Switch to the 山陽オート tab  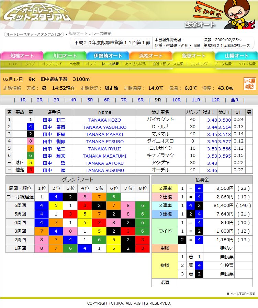(x=237, y=56)
